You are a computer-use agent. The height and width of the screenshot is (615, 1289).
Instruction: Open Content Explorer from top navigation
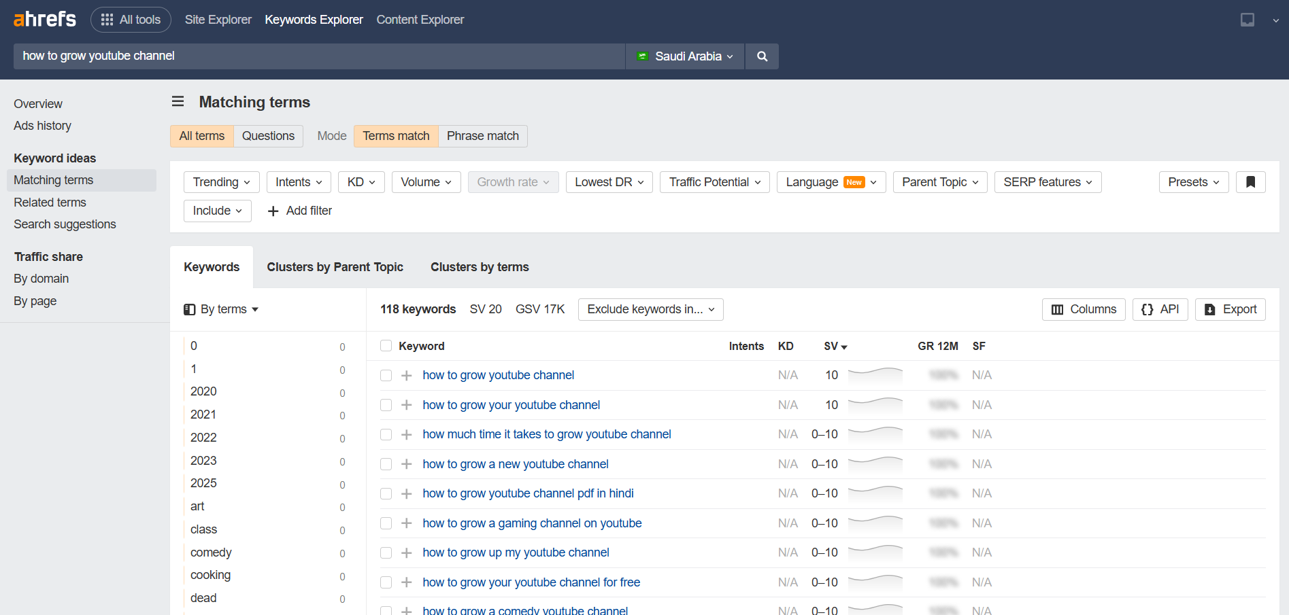(x=420, y=20)
